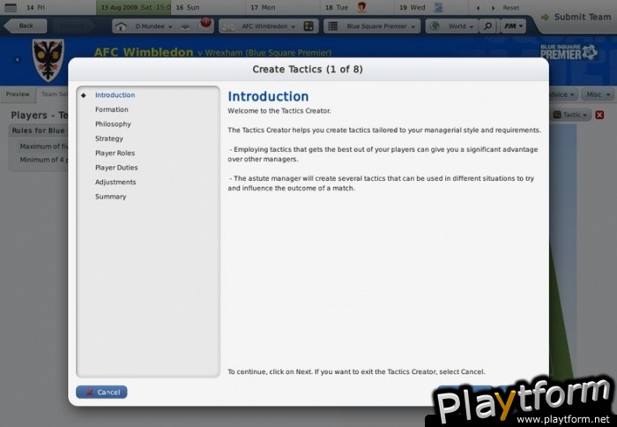The image size is (617, 427).
Task: Open the Advice dropdown
Action: (563, 94)
